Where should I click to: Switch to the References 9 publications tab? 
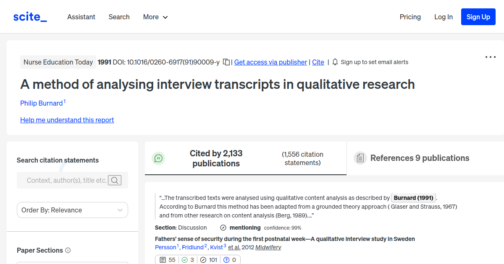click(420, 158)
